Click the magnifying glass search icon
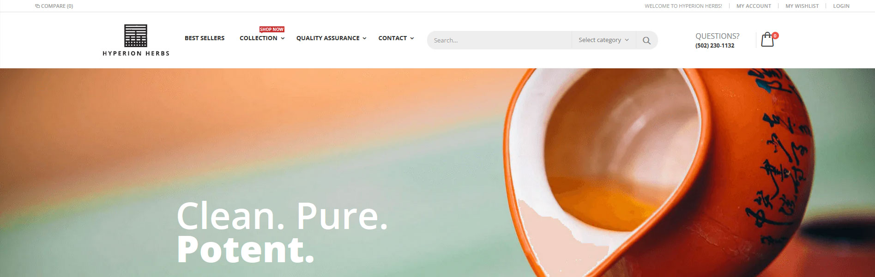This screenshot has height=277, width=875. click(646, 41)
